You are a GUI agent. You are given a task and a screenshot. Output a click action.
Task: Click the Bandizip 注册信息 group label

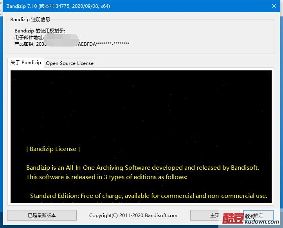30,20
